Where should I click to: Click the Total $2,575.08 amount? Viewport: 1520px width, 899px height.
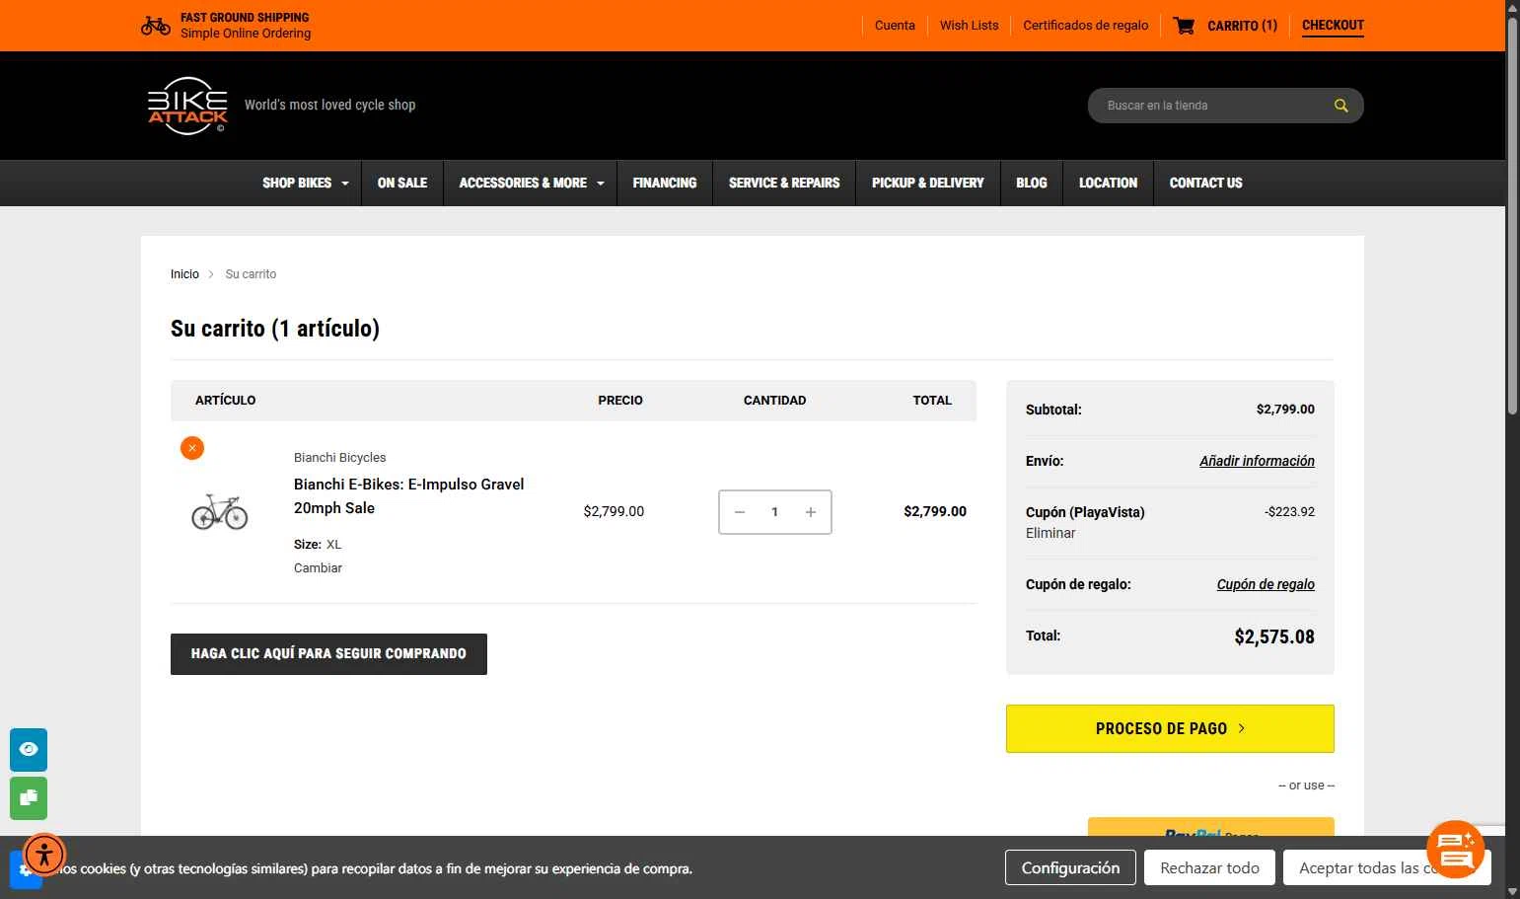pos(1274,637)
